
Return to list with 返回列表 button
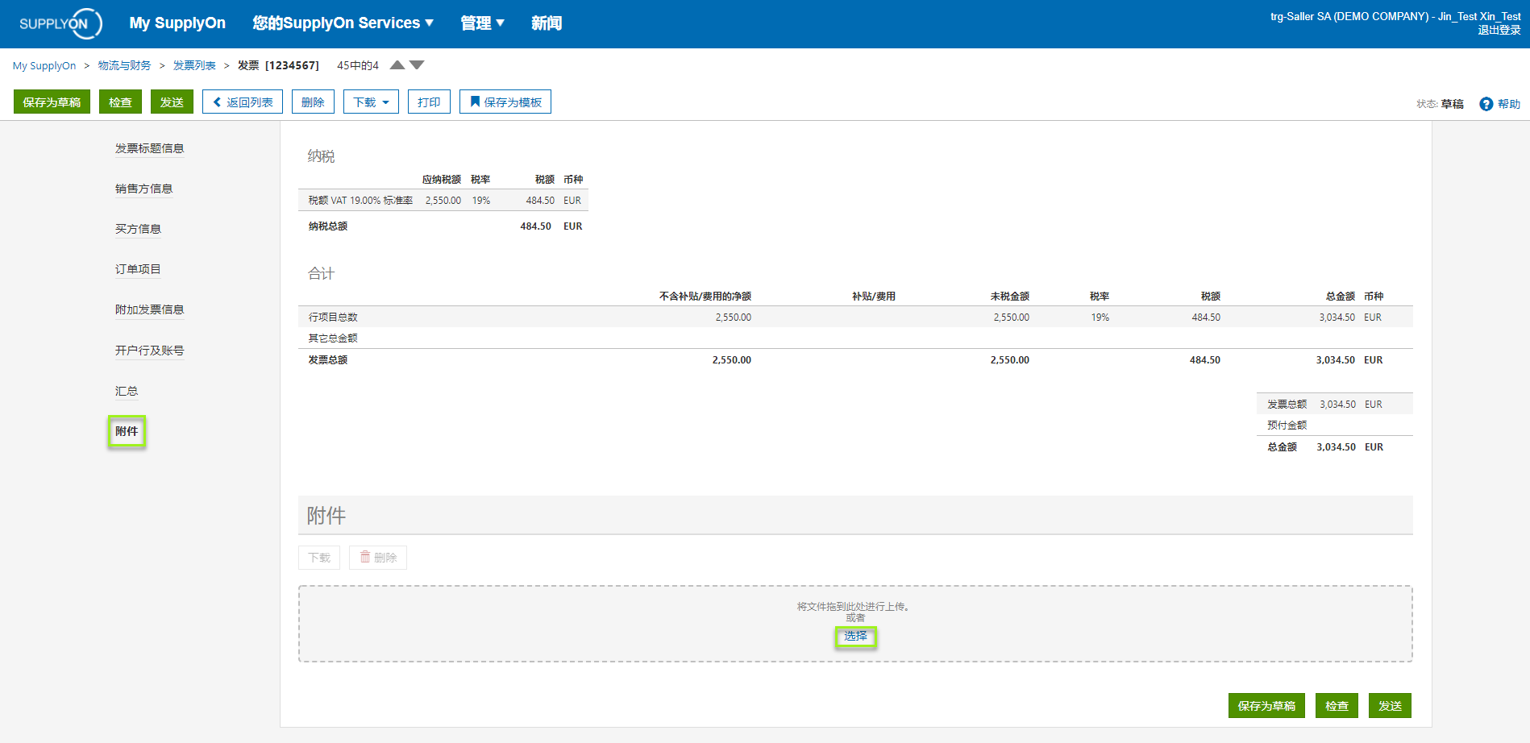(x=243, y=102)
